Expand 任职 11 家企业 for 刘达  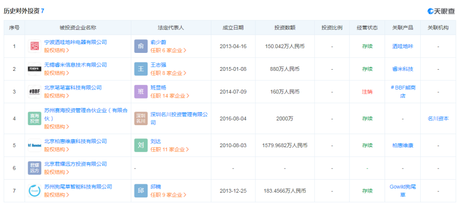170,149
